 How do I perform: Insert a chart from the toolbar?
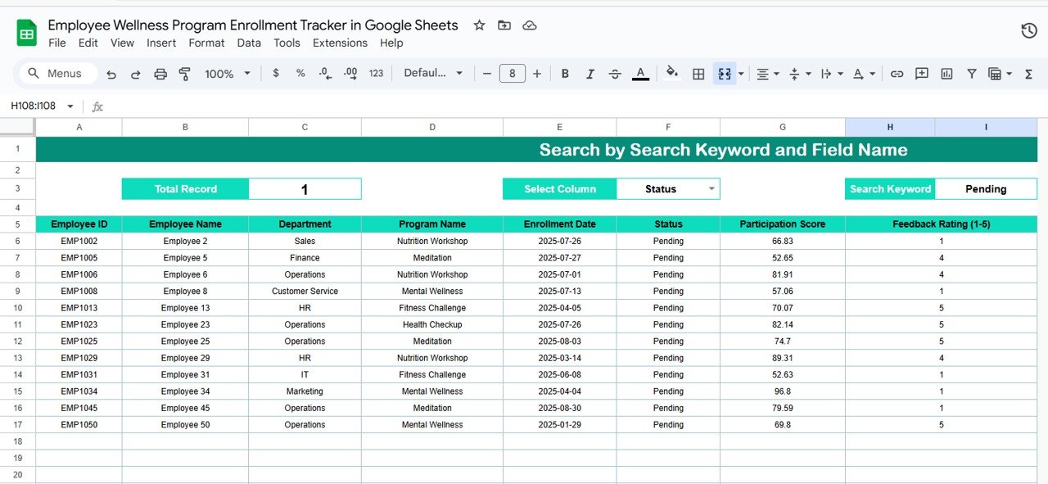click(x=946, y=74)
